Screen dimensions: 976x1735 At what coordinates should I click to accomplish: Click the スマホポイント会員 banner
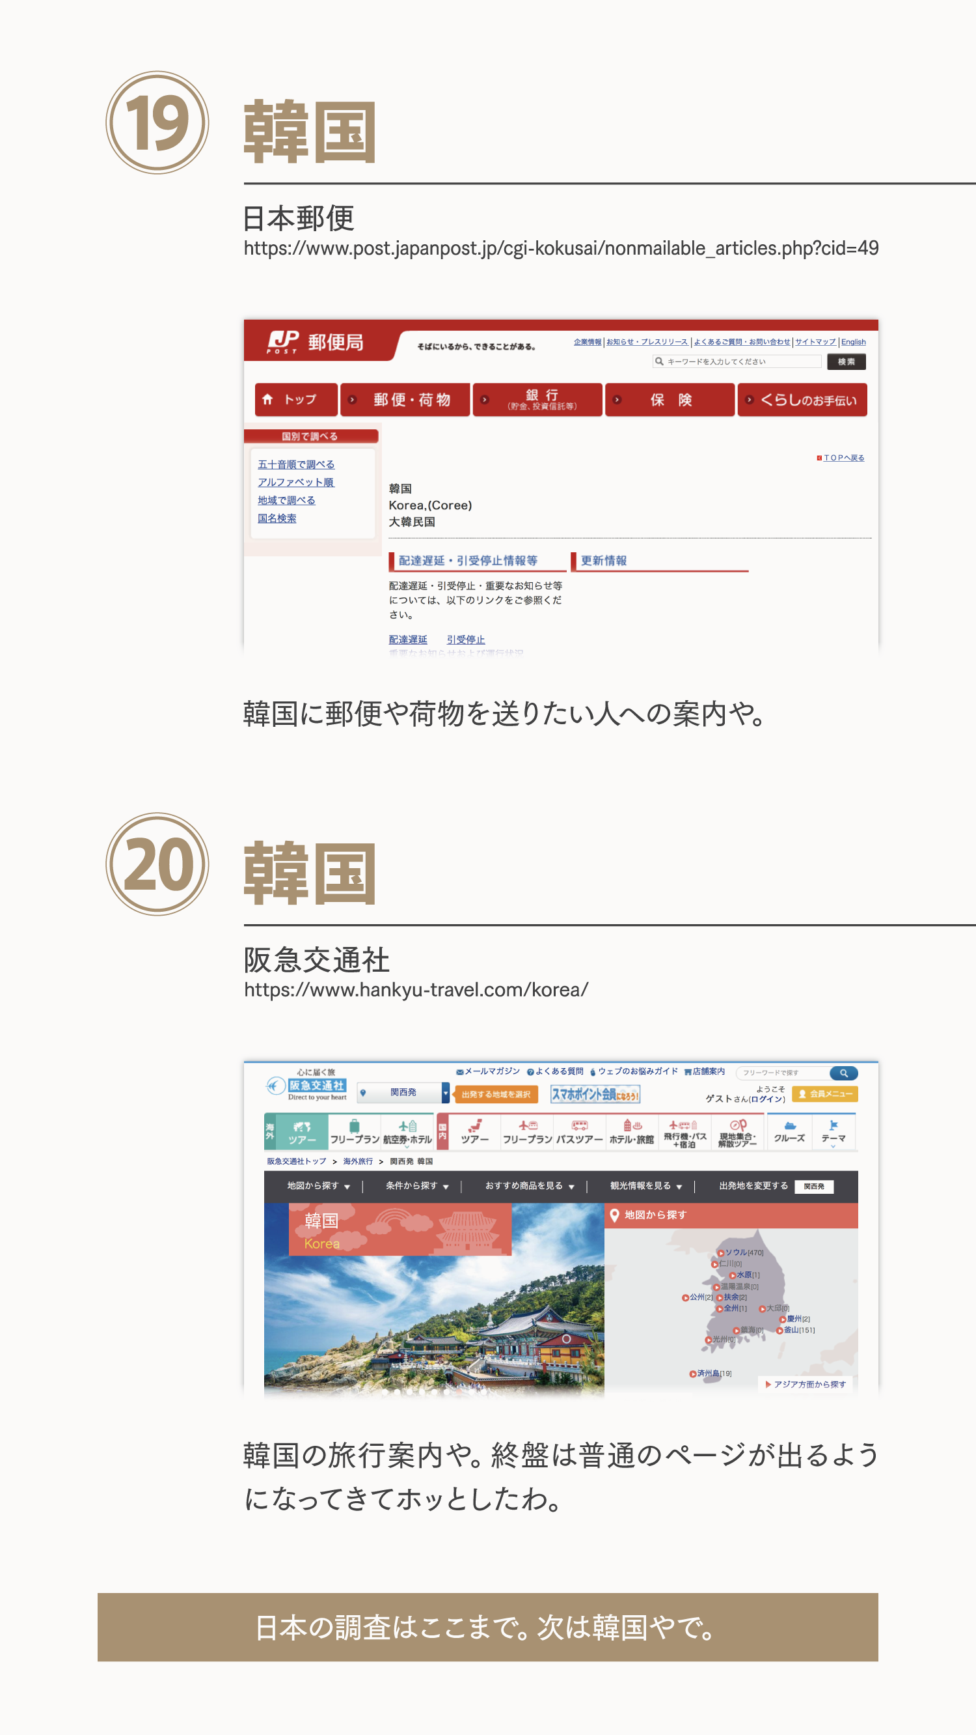click(595, 1095)
